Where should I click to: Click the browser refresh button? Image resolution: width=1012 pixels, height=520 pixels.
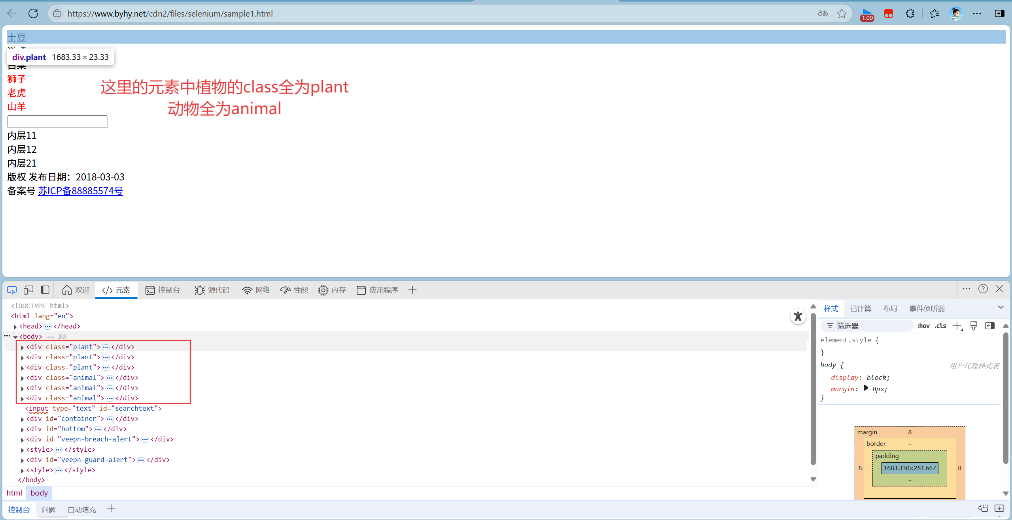[x=33, y=13]
